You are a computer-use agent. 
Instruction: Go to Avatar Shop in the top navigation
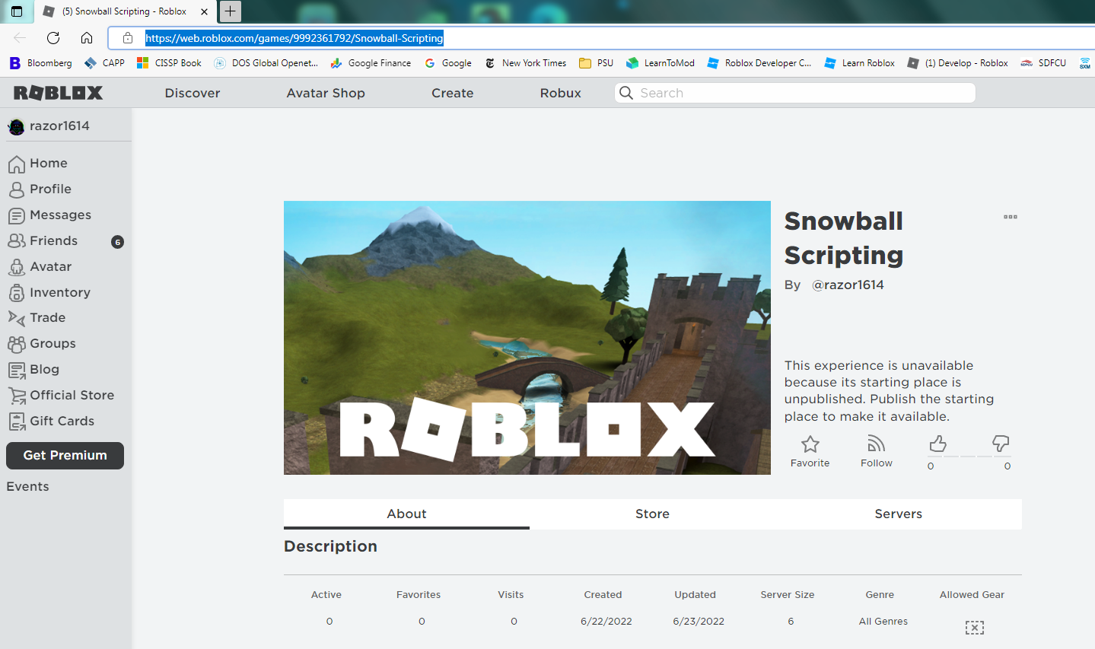click(326, 93)
